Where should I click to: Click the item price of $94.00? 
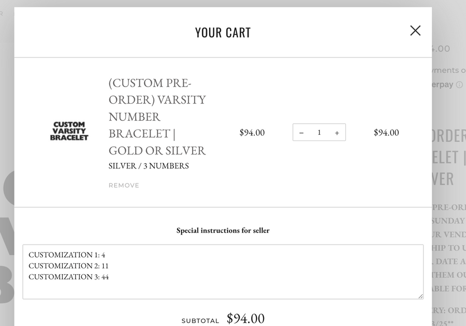pos(252,133)
